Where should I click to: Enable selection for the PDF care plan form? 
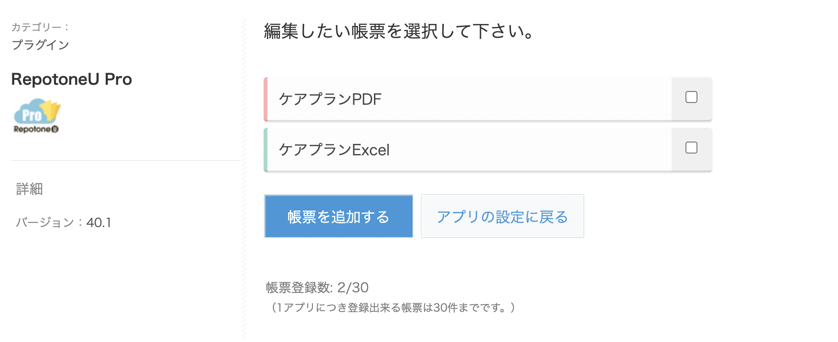691,97
